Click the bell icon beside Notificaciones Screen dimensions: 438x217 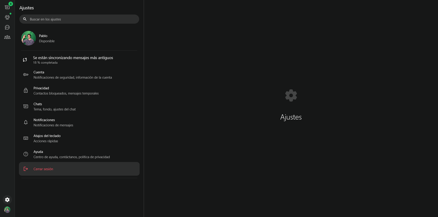[x=26, y=122]
